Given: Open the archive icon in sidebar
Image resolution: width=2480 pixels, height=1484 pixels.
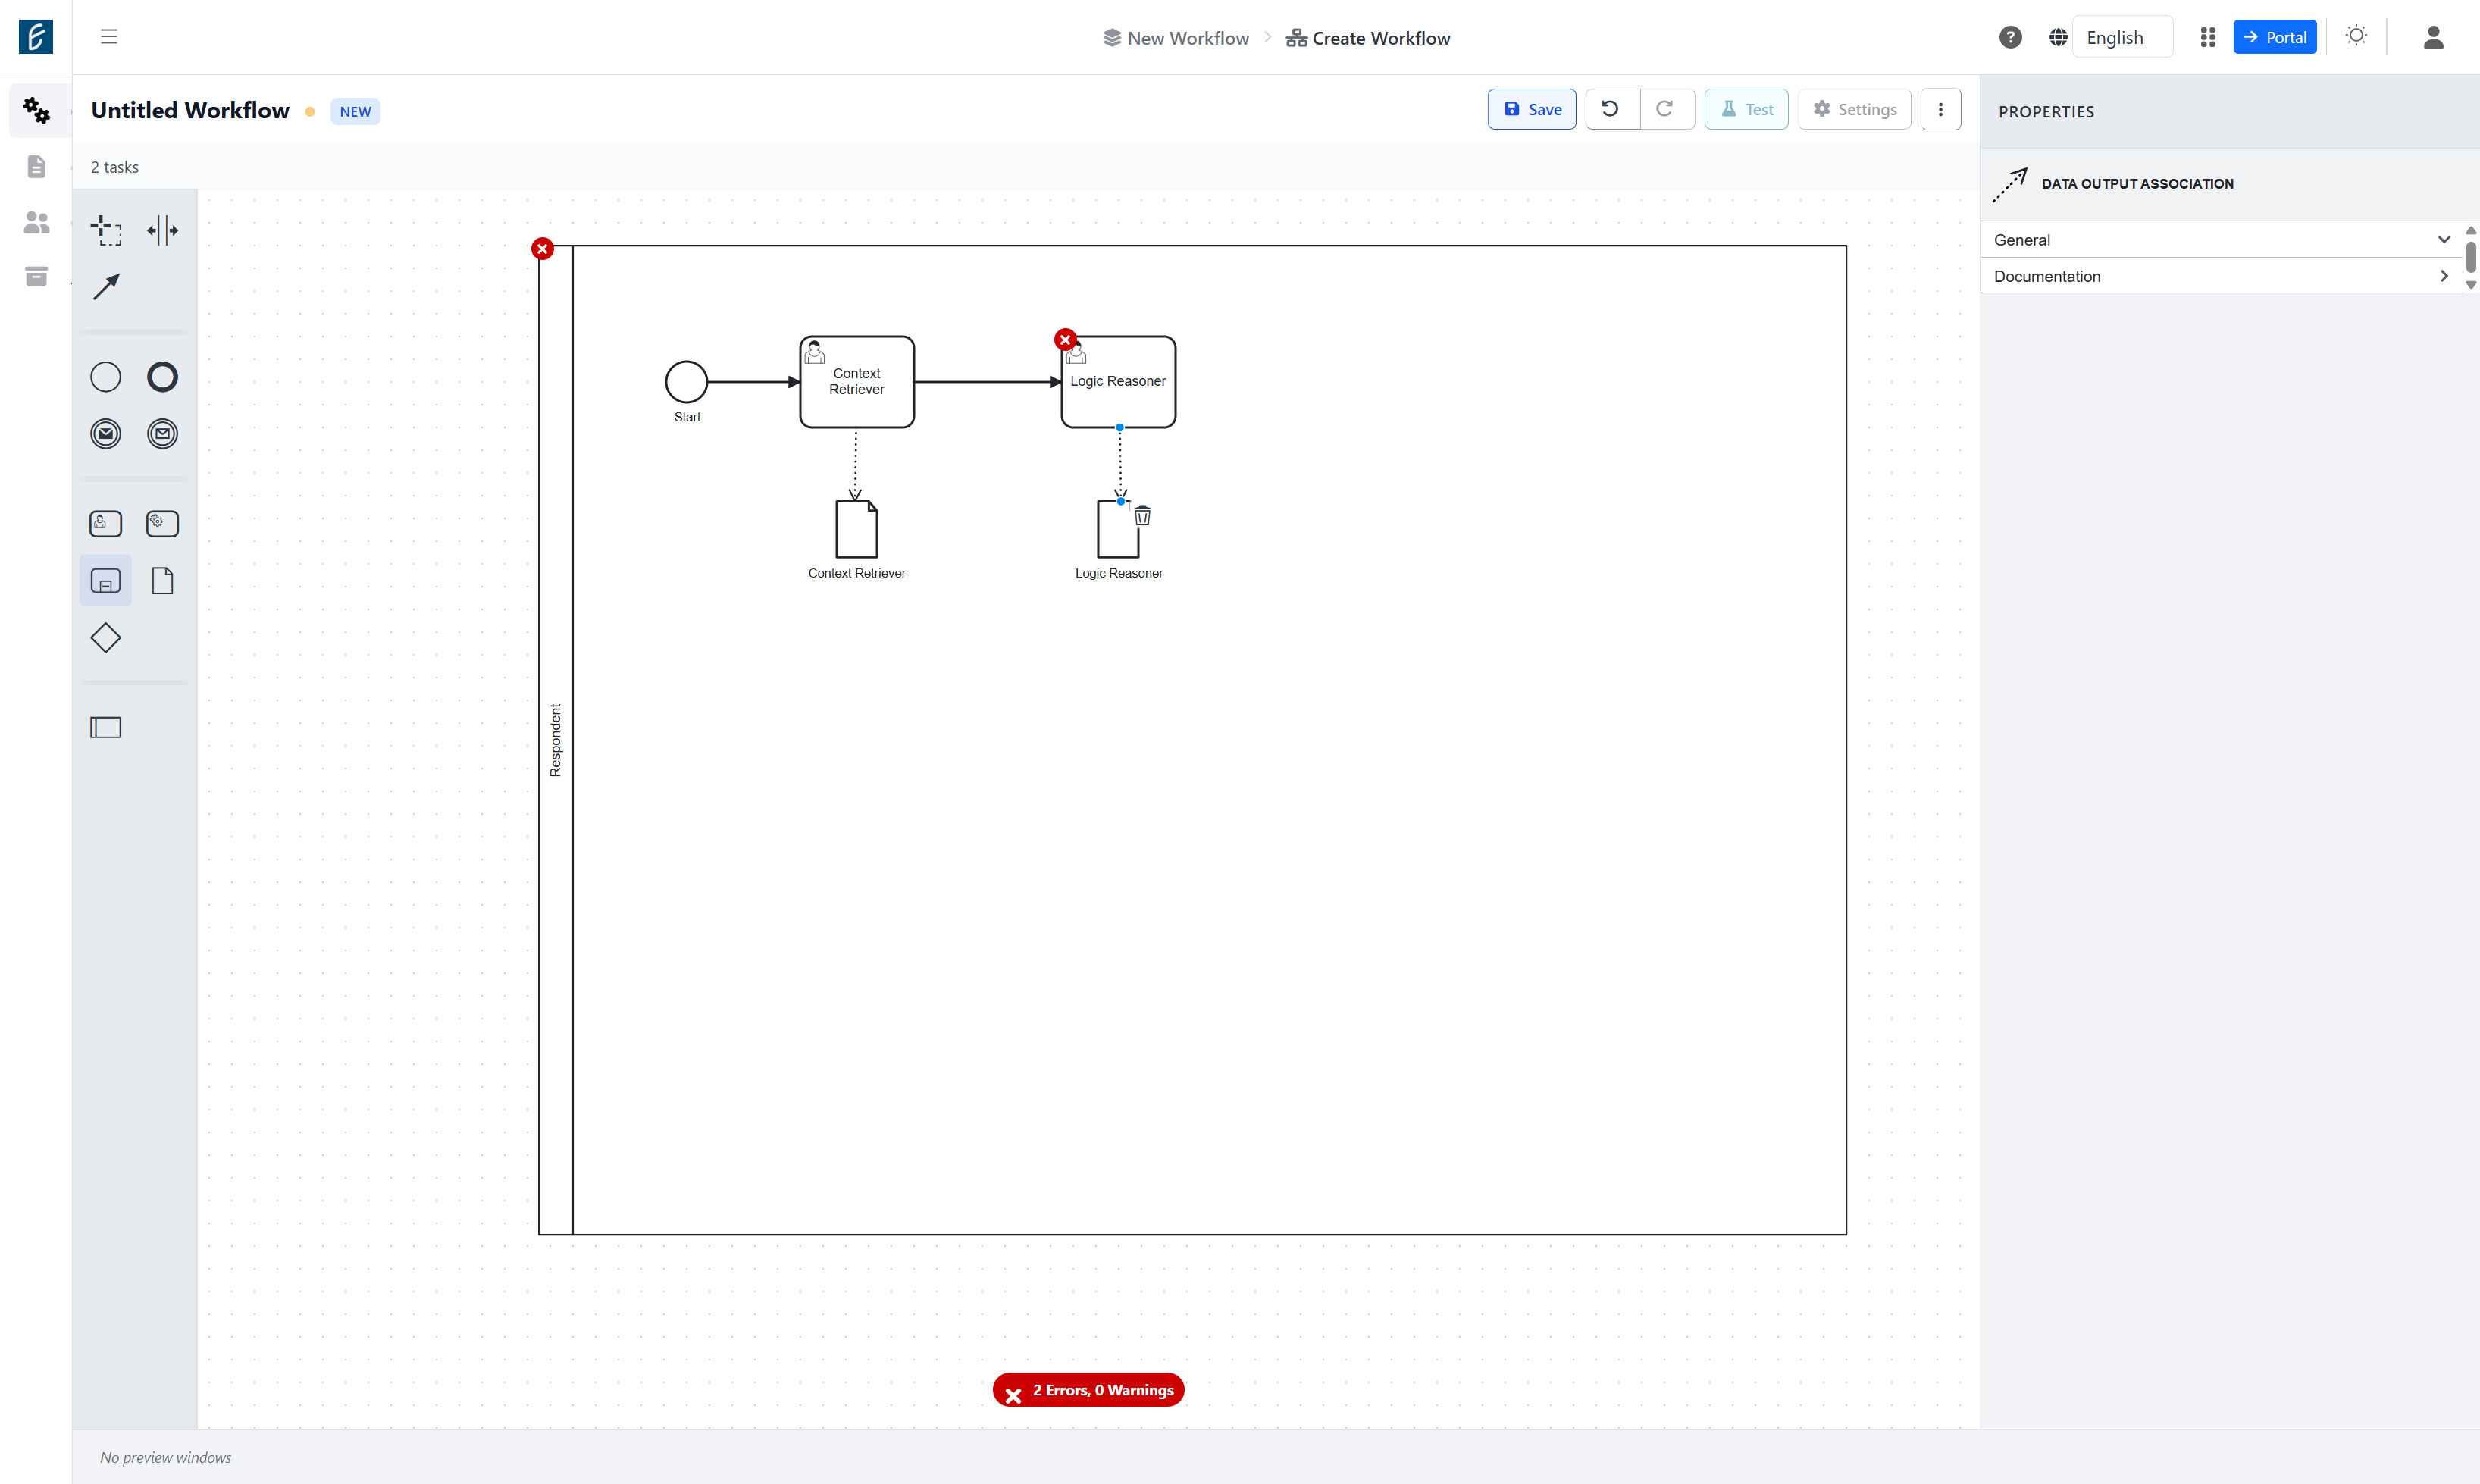Looking at the screenshot, I should (x=37, y=277).
